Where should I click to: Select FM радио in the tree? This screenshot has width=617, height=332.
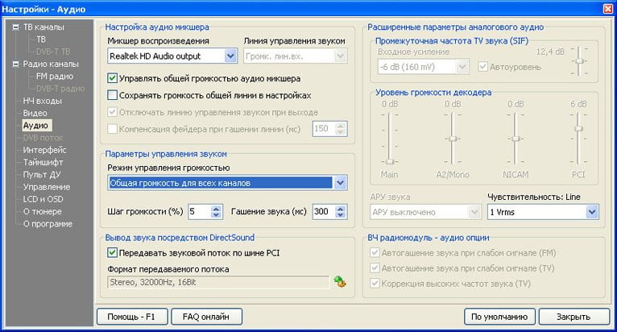point(54,76)
